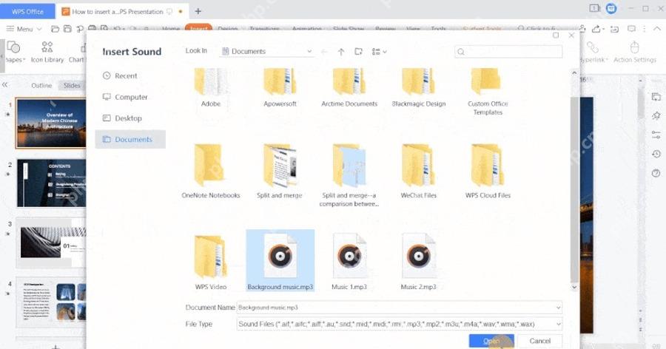Select Documents in the sidebar
The image size is (666, 349).
click(x=130, y=139)
